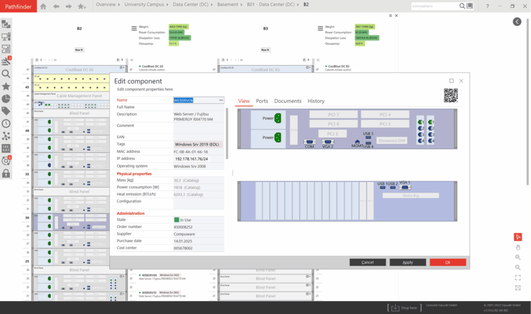The image size is (531, 314).
Task: Open the tags icon in sidebar
Action: pos(6,111)
